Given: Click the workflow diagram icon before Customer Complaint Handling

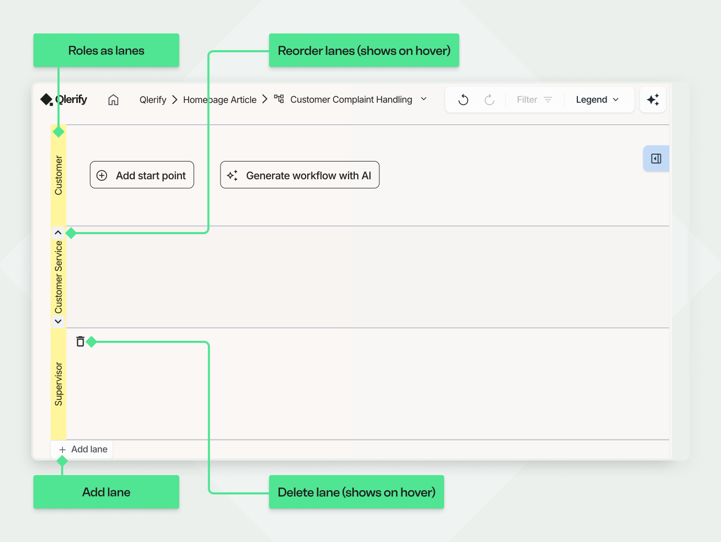Looking at the screenshot, I should [279, 99].
